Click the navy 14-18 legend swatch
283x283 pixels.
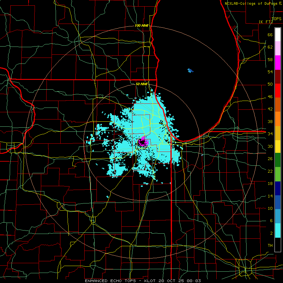(278, 188)
